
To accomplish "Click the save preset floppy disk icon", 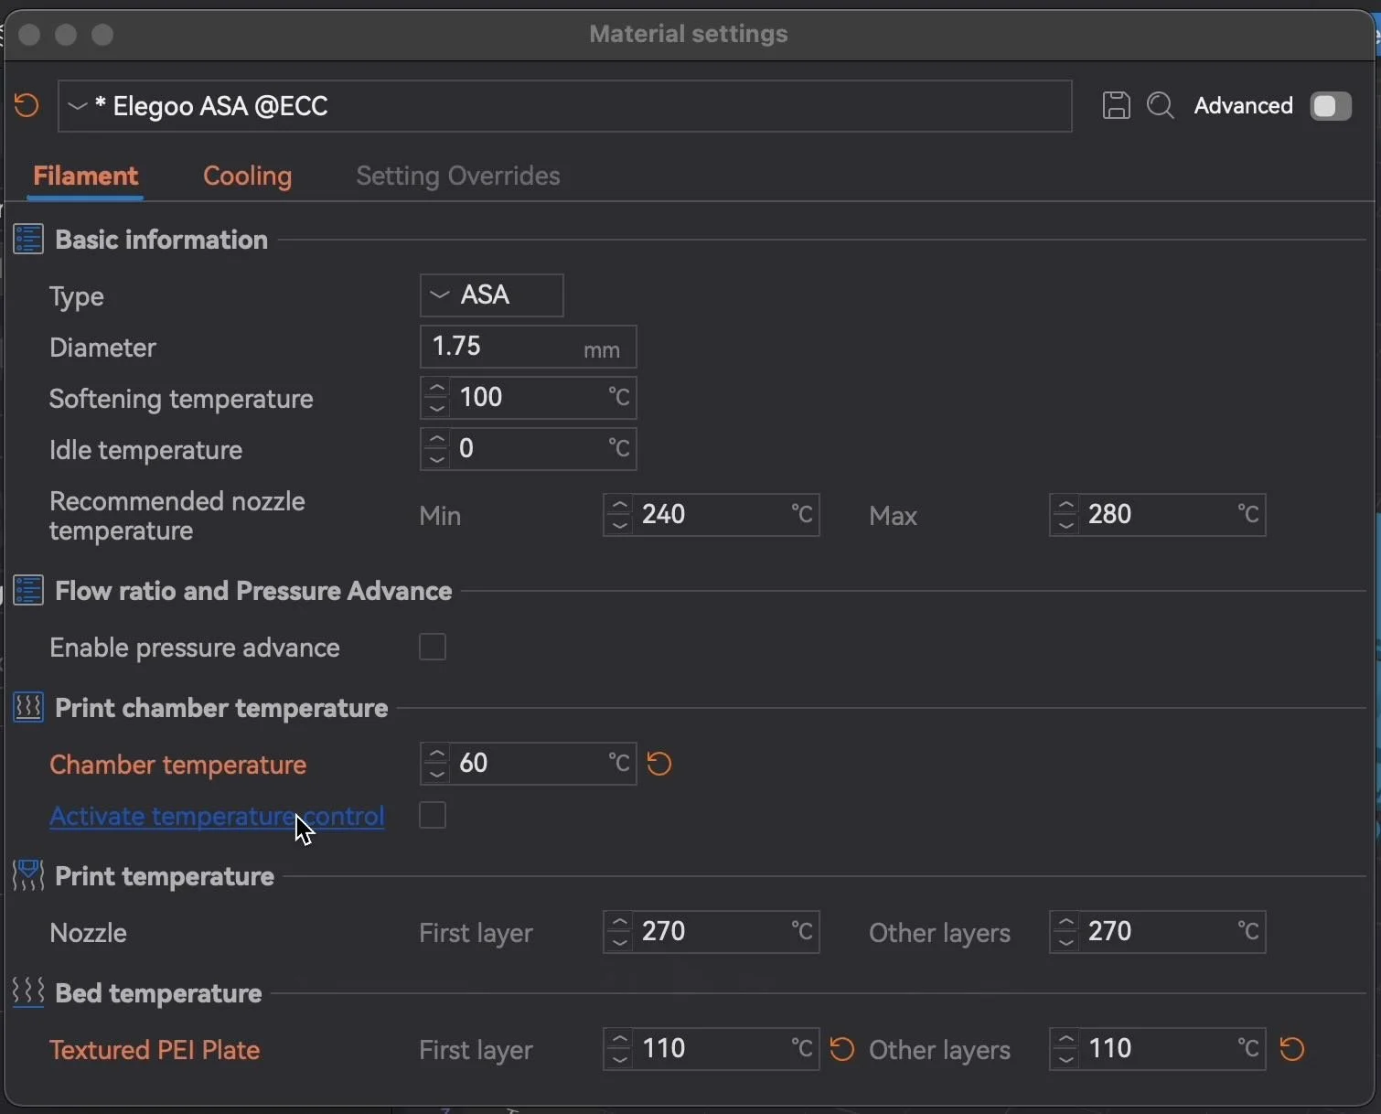I will point(1116,106).
